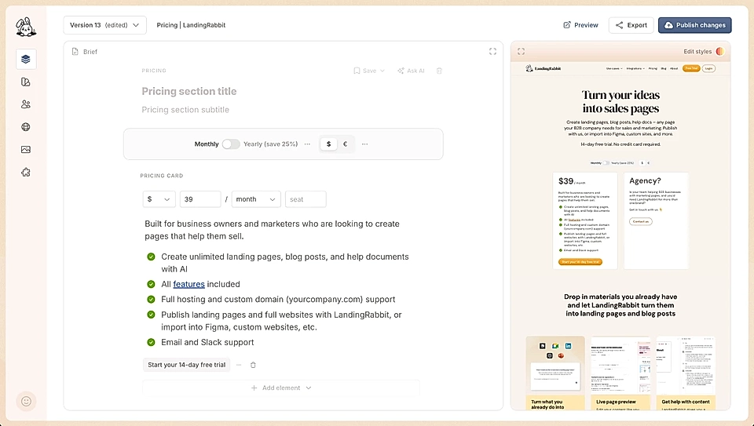Click the Agency? card heading in the preview

[645, 180]
